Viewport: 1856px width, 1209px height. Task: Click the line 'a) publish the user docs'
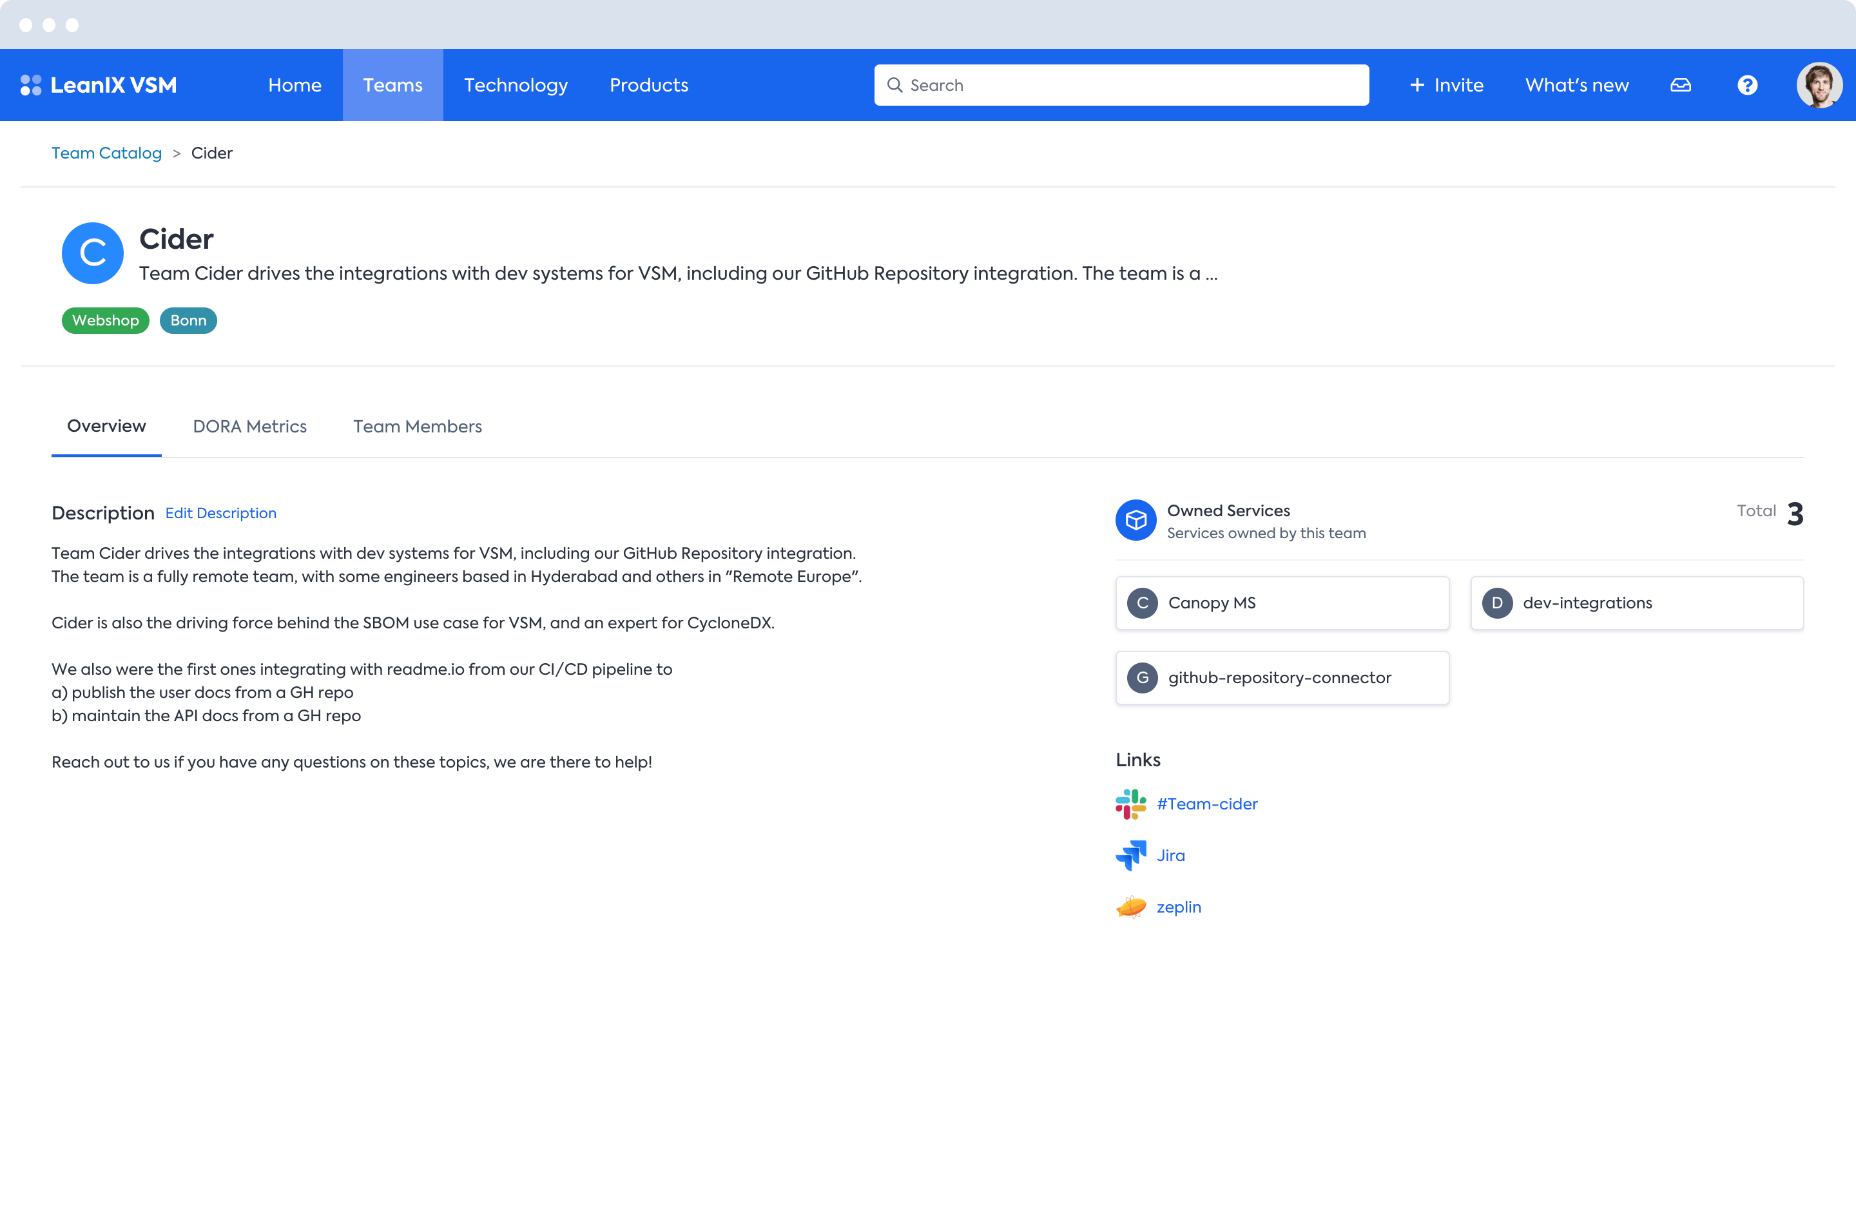click(203, 693)
